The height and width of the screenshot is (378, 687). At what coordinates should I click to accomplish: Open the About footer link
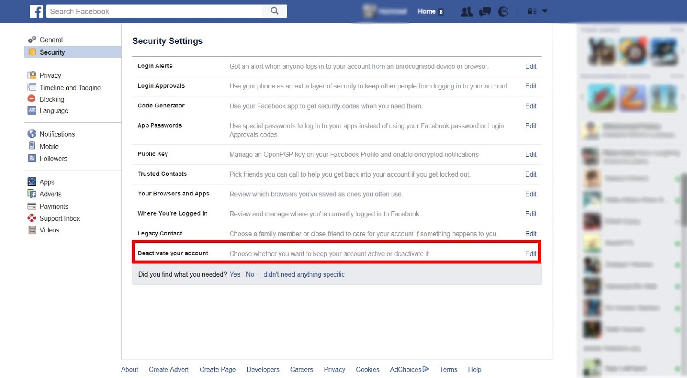coord(130,369)
